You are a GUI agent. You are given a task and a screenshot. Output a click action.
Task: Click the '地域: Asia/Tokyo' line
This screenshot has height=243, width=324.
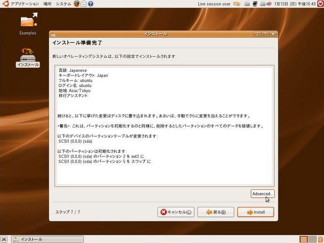(74, 91)
